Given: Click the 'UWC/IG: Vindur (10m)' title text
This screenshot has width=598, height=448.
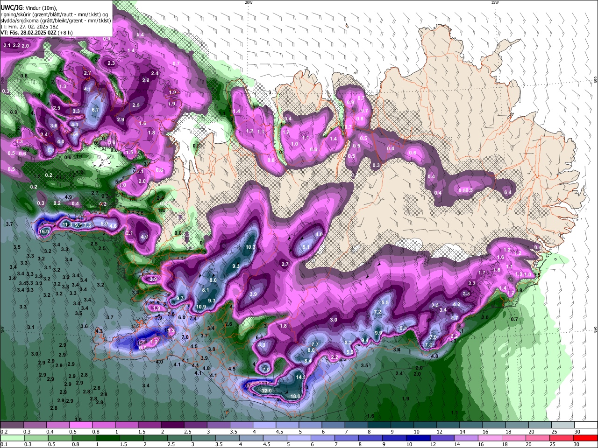Looking at the screenshot, I should tap(29, 8).
